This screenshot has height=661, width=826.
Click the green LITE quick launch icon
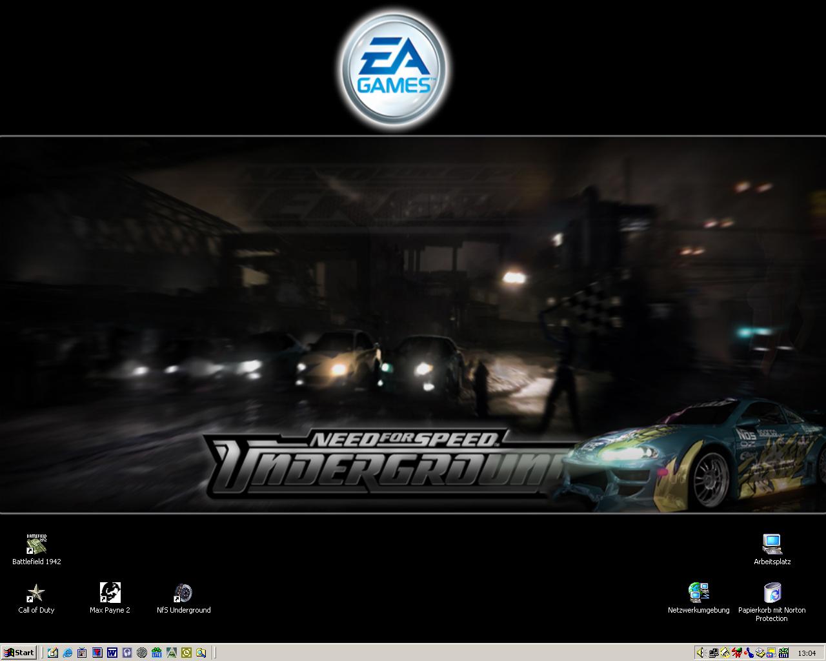[x=157, y=653]
